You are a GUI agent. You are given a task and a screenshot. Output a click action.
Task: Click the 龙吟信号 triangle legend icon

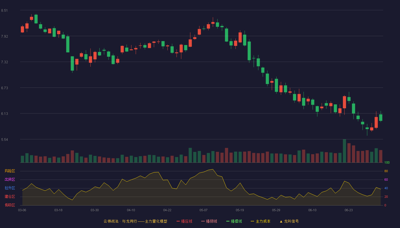tap(281, 221)
